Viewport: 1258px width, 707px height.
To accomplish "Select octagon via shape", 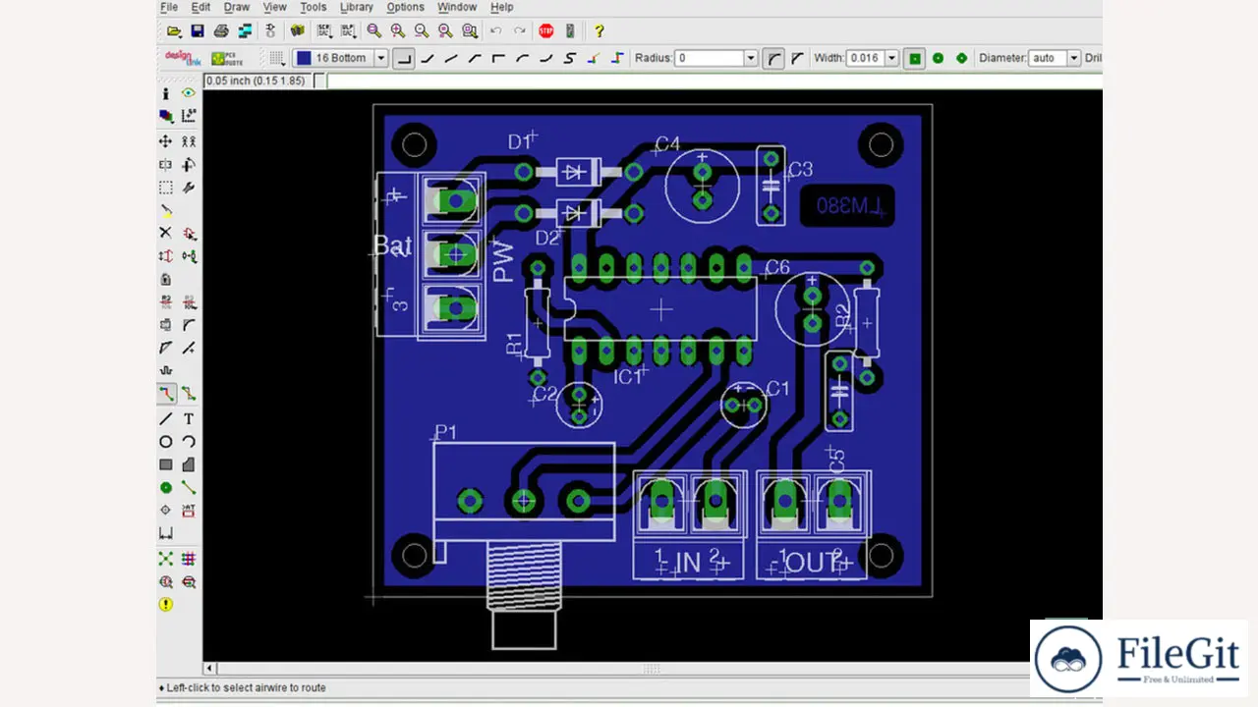I will [962, 58].
